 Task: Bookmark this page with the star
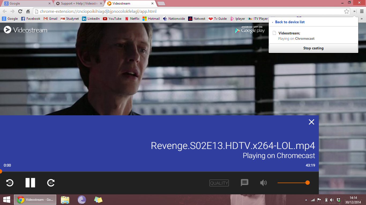click(346, 11)
